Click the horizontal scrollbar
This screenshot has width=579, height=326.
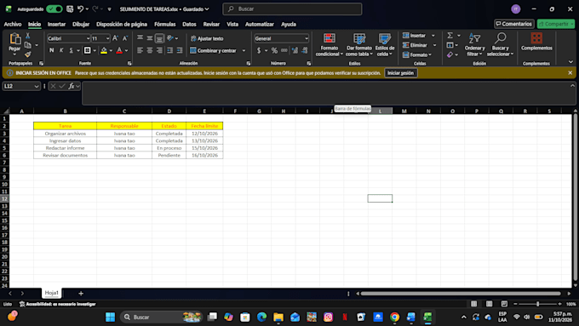tap(461, 294)
